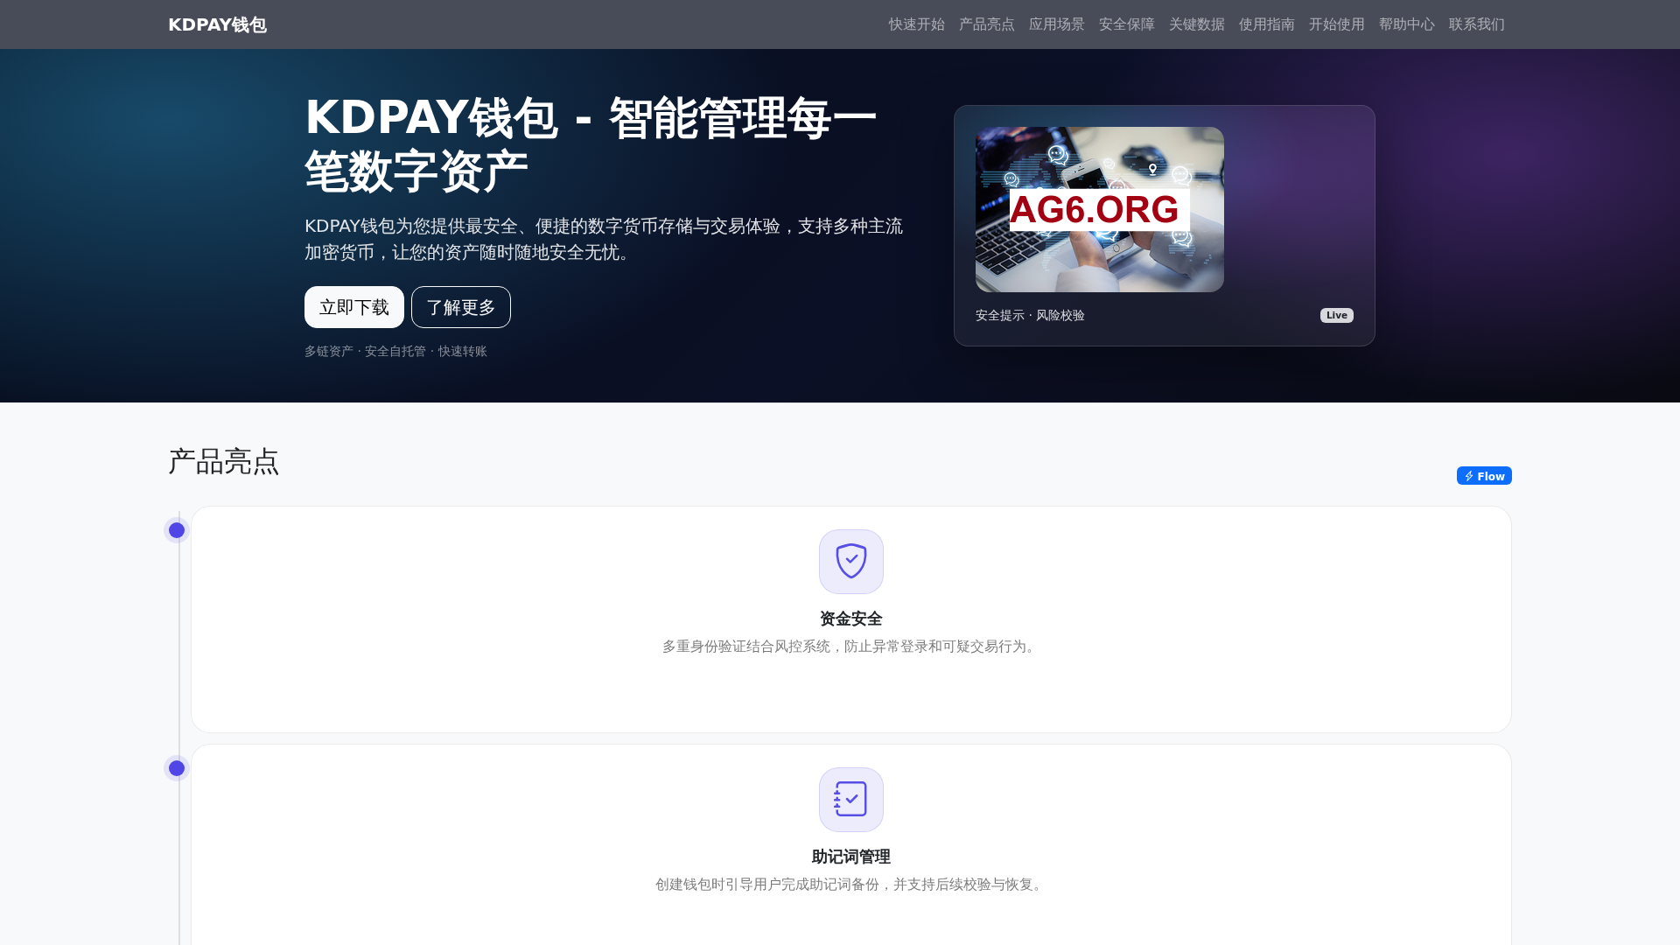This screenshot has height=945, width=1680.
Task: Jump to 关键数据 section
Action: [1196, 24]
